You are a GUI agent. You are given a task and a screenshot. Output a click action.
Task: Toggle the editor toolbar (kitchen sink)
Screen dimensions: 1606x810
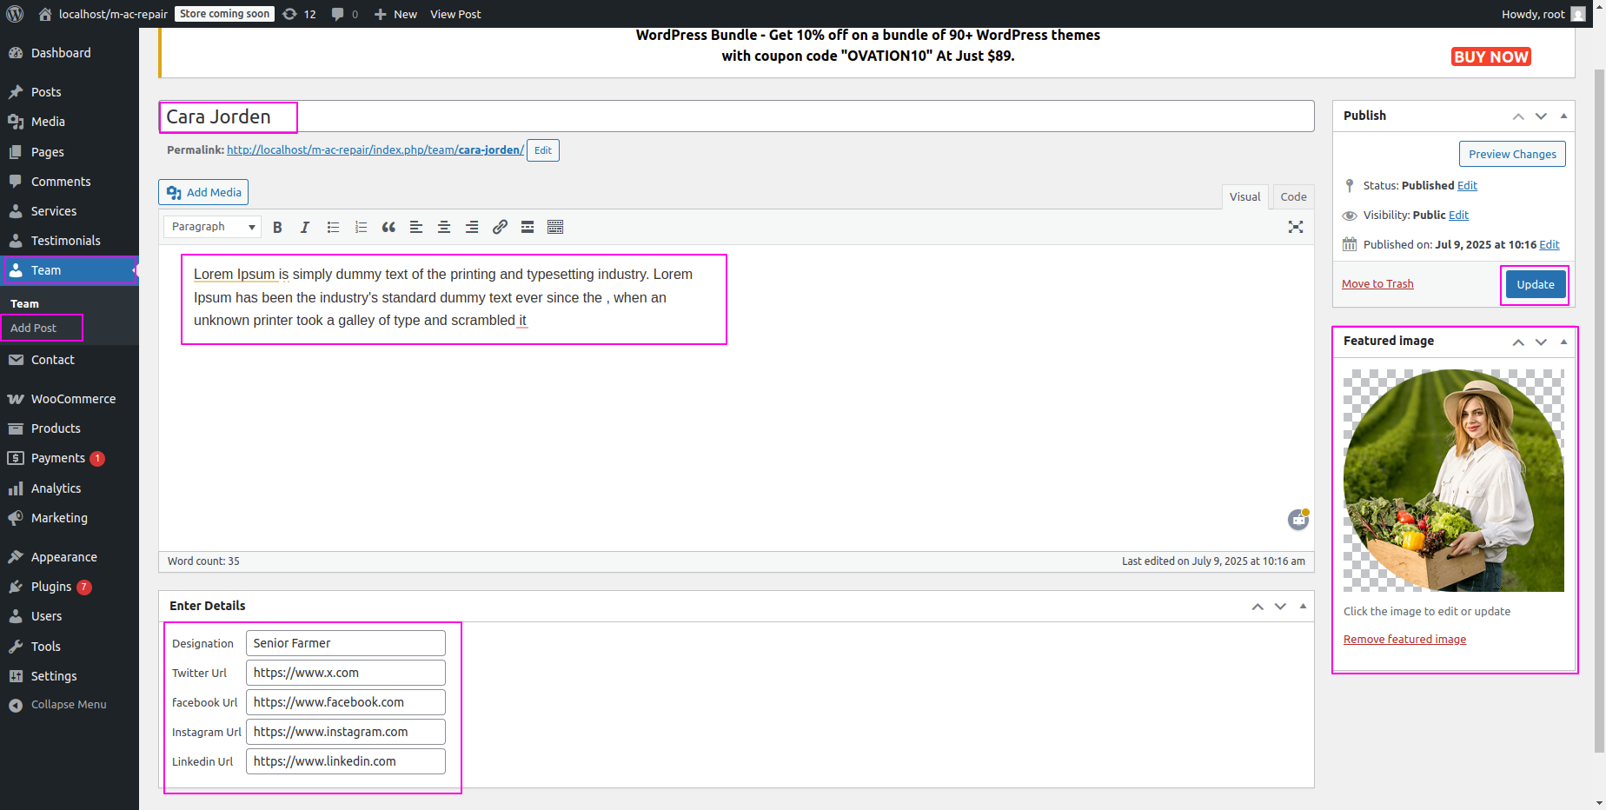555,227
